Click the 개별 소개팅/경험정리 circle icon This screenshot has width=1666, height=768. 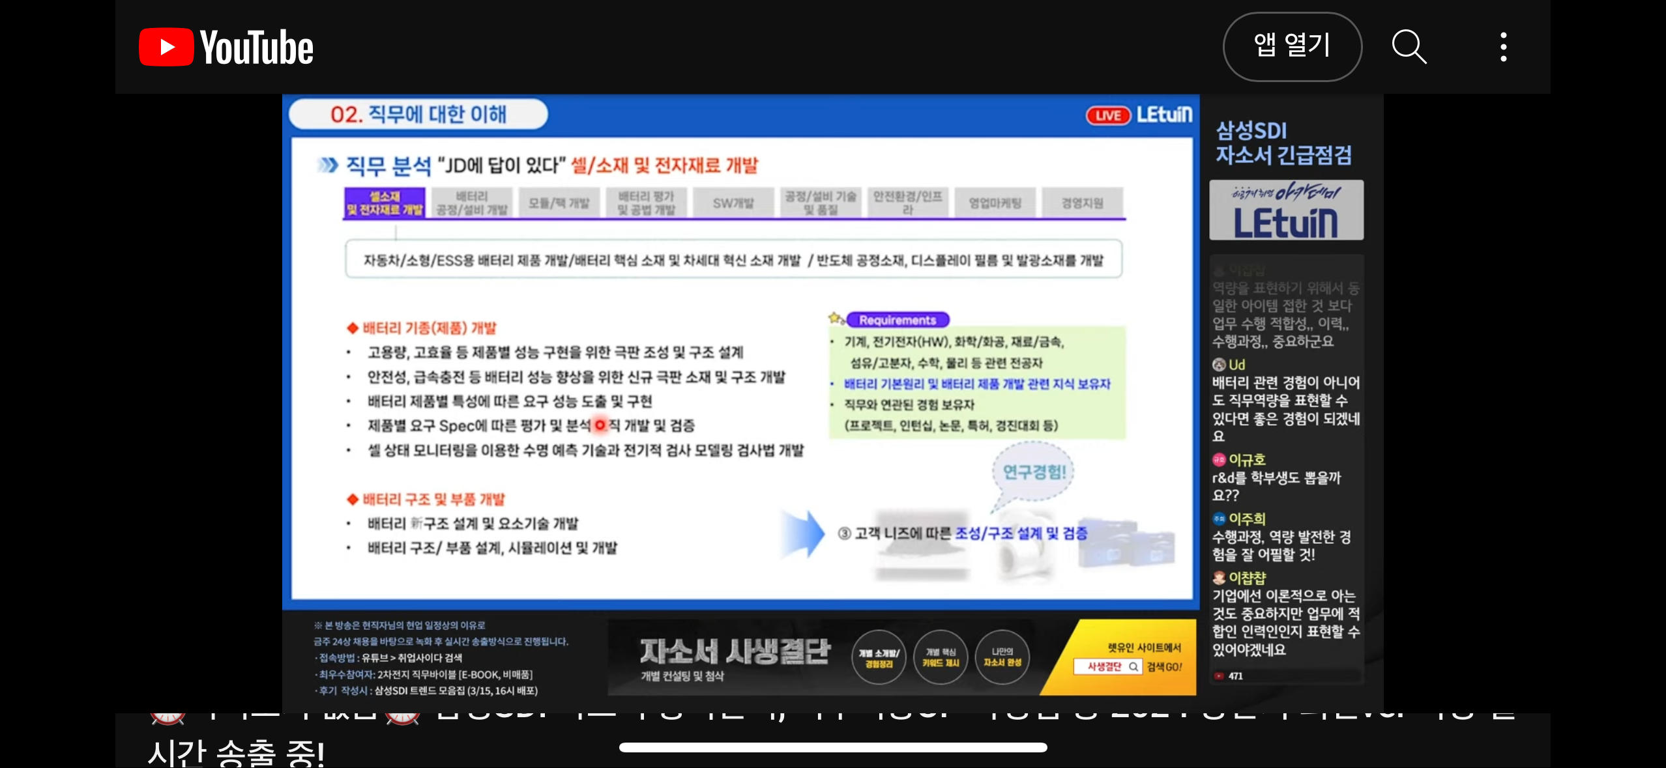click(x=879, y=658)
